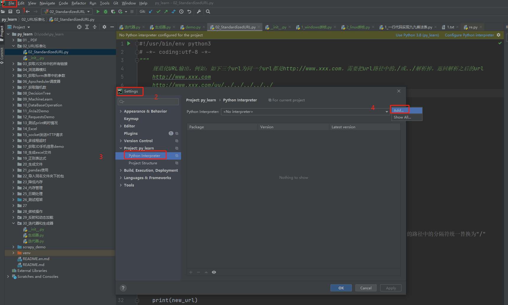Expand the 01_PDF folder
This screenshot has width=508, height=305.
point(13,40)
